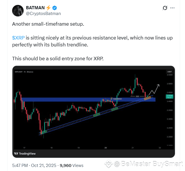
Task: Open the @CryptosBatman handle link
Action: (x=43, y=13)
